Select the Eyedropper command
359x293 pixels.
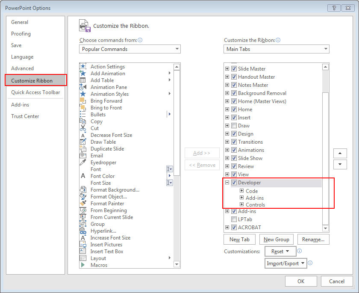103,163
